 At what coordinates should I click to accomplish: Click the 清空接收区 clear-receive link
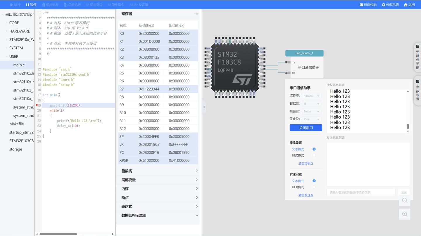click(306, 164)
